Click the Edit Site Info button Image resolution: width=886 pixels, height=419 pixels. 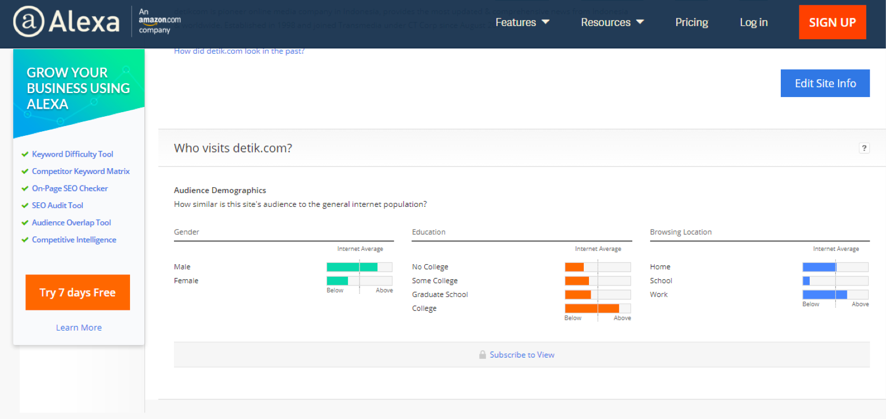[825, 83]
